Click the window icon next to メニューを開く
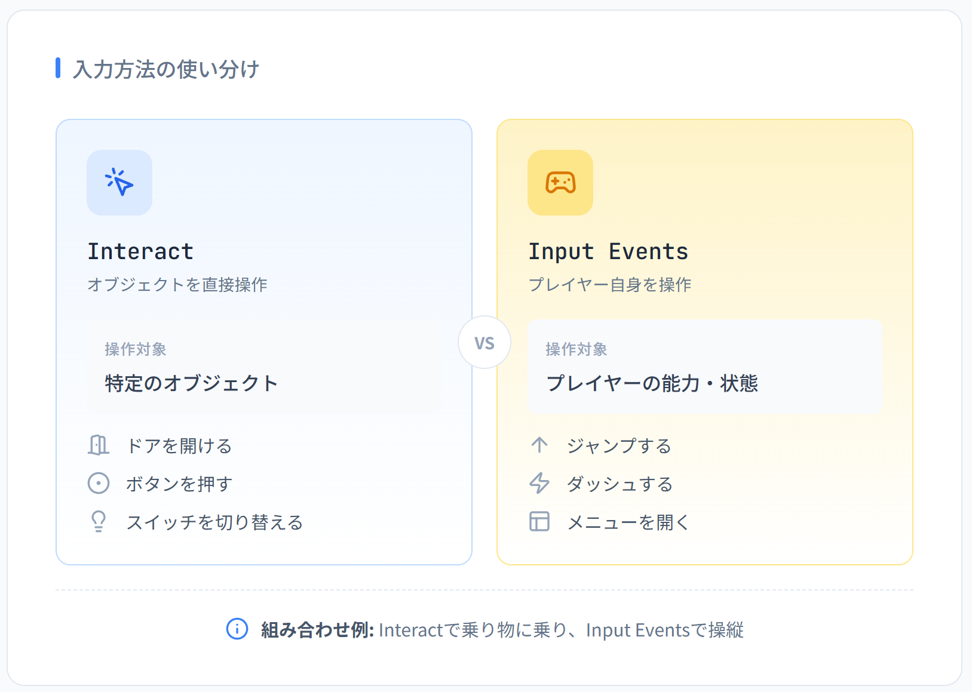This screenshot has height=692, width=972. [x=539, y=522]
